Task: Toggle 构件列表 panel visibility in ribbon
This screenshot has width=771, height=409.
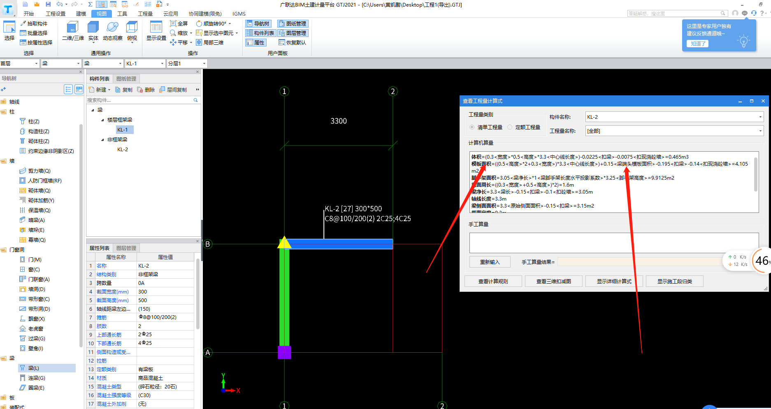Action: 260,33
